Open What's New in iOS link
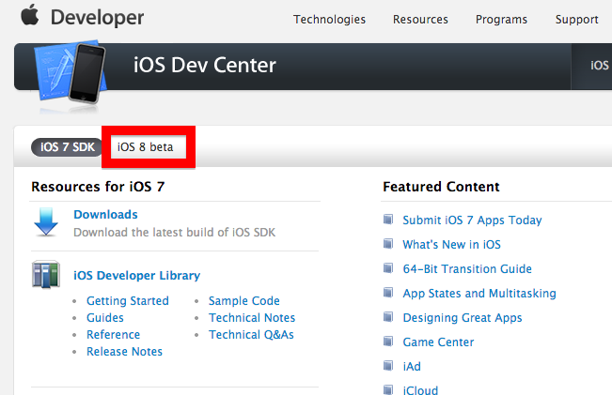The height and width of the screenshot is (395, 612). point(451,244)
